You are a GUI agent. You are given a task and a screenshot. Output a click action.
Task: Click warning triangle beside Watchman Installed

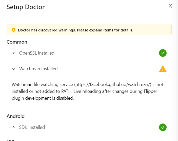163,69
